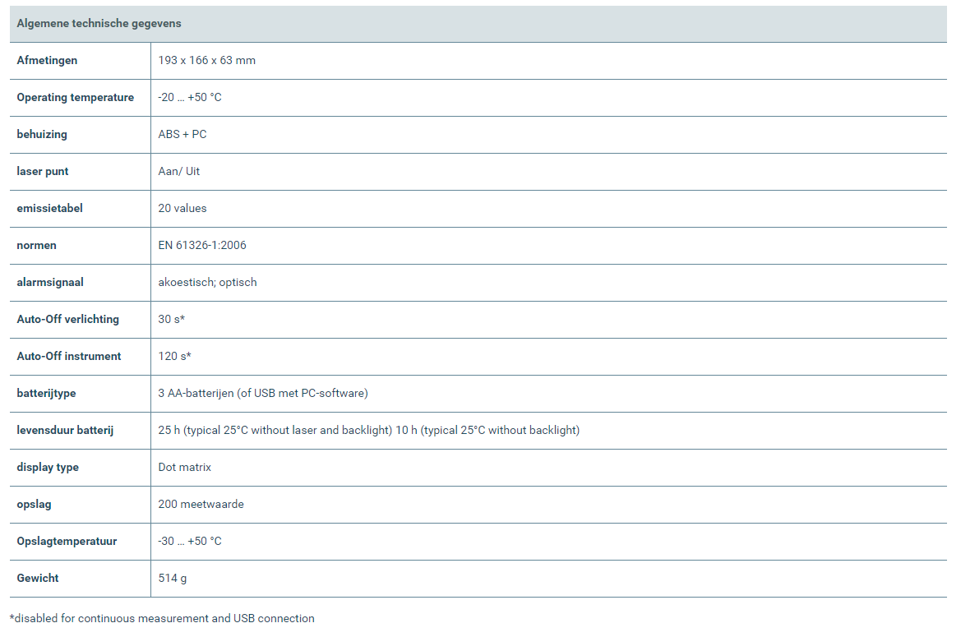Click the 30 s* Auto-Off verlichting value
Screen dimensions: 961x637
[172, 319]
